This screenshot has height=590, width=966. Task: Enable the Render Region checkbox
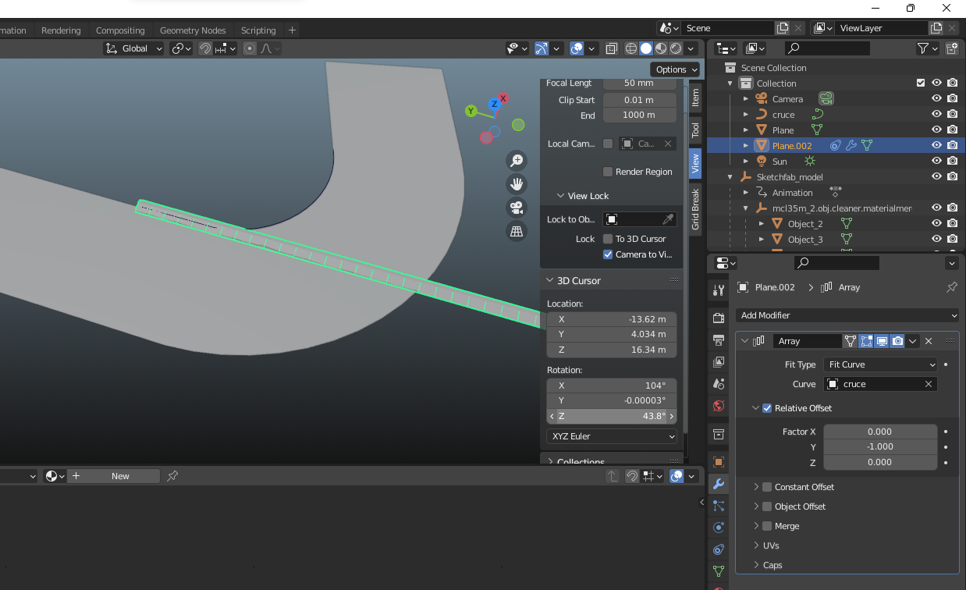point(608,172)
